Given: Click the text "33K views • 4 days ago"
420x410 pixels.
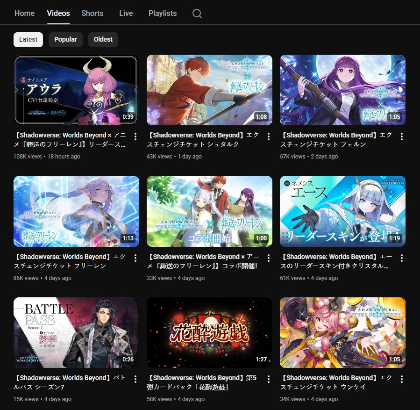Looking at the screenshot, I should point(176,278).
